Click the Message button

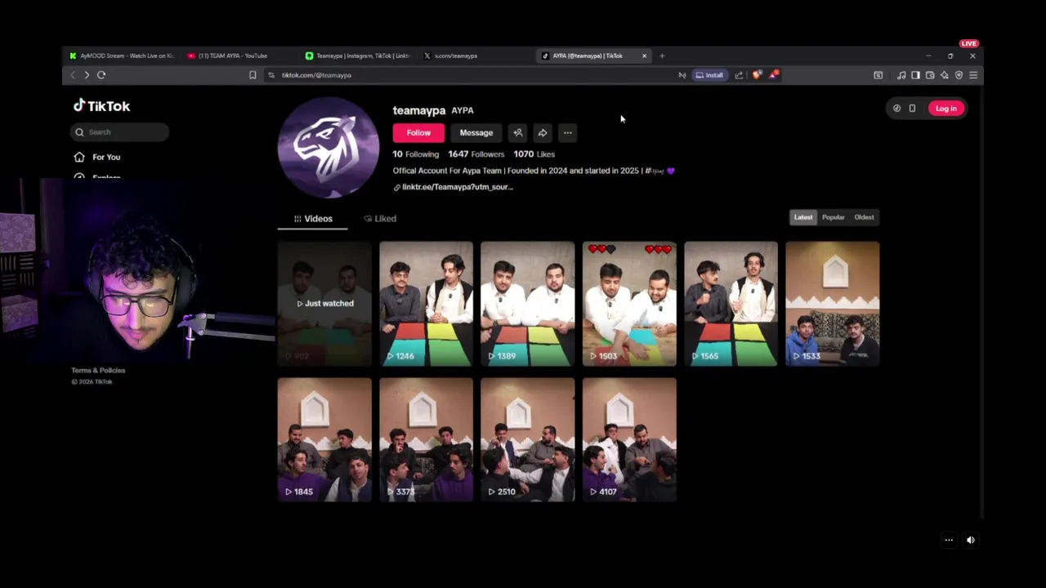coord(476,132)
